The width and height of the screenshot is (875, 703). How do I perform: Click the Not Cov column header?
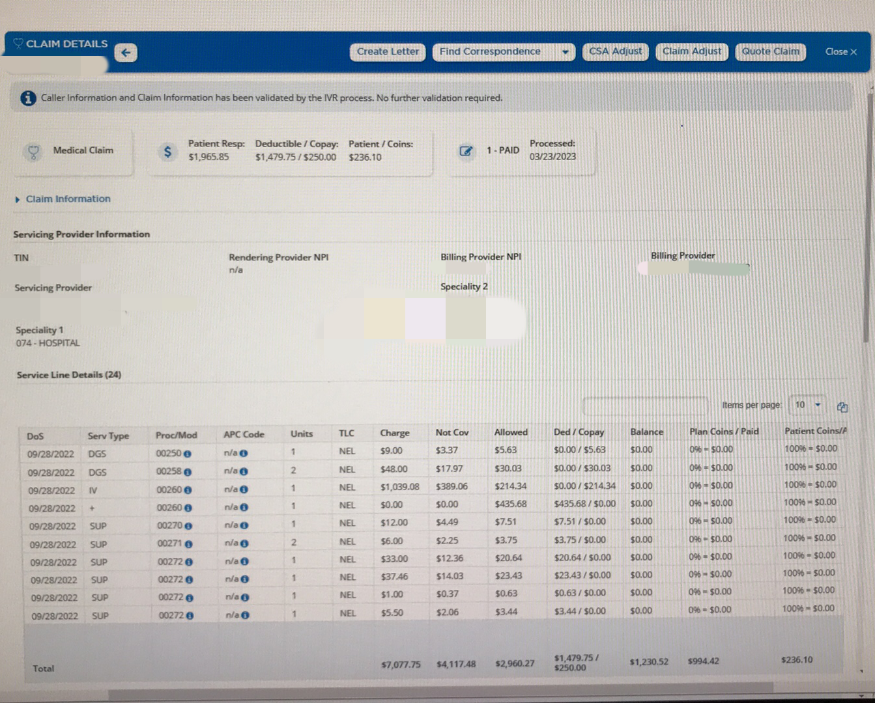[x=452, y=432]
